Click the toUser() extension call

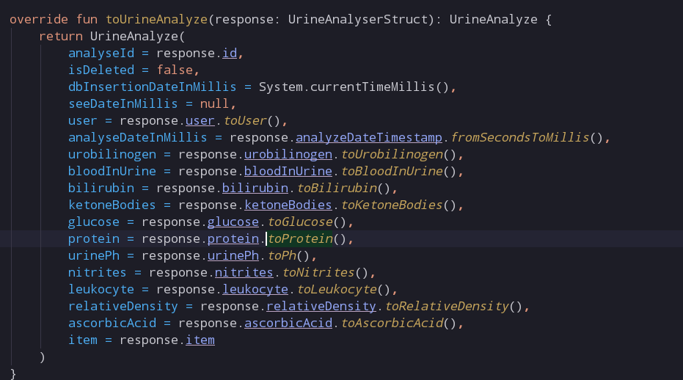(x=252, y=121)
